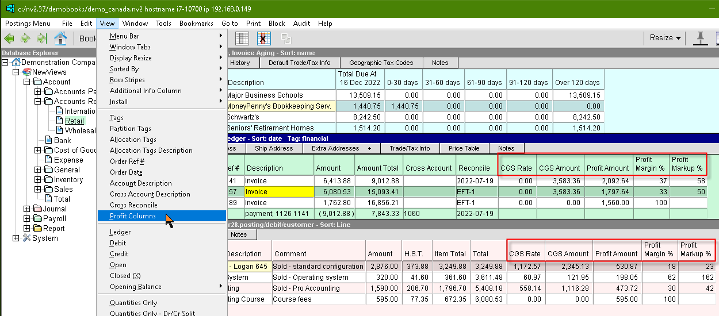This screenshot has width=719, height=316.
Task: Toggle Allocation Tags column in View menu
Action: 133,140
